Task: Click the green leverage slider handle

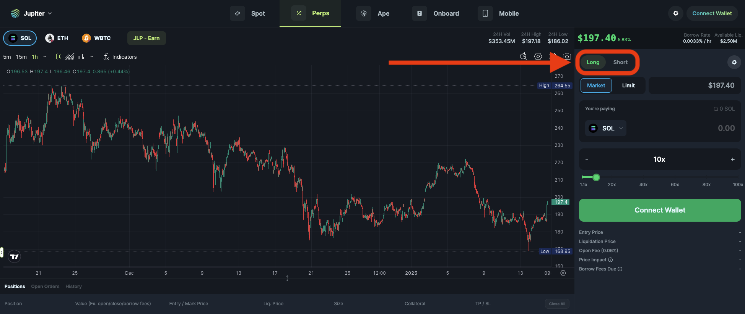Action: 596,177
